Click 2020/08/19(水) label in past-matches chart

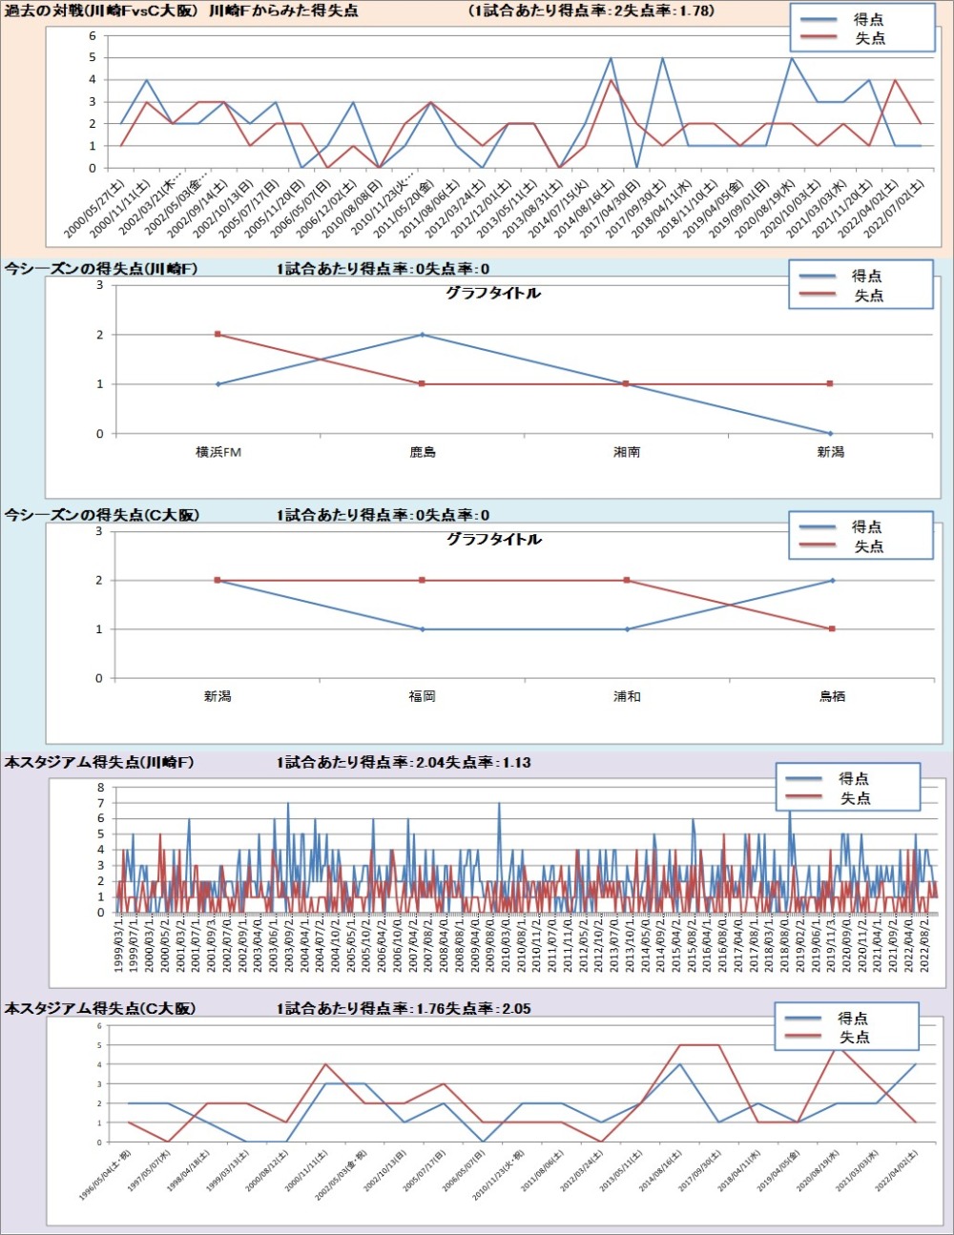tap(763, 209)
